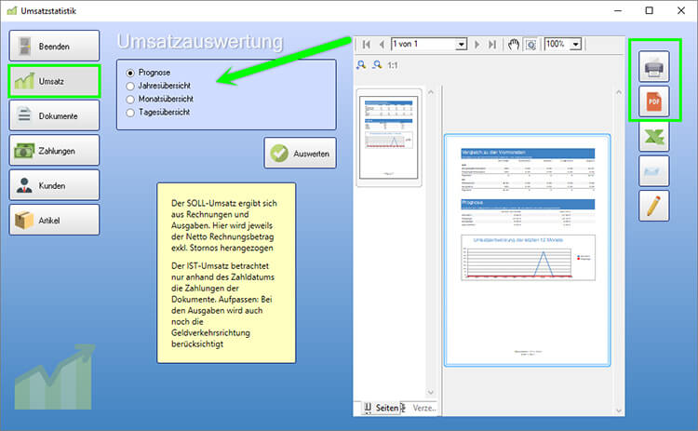Go to next page in preview toolbar
The height and width of the screenshot is (431, 698).
point(477,44)
